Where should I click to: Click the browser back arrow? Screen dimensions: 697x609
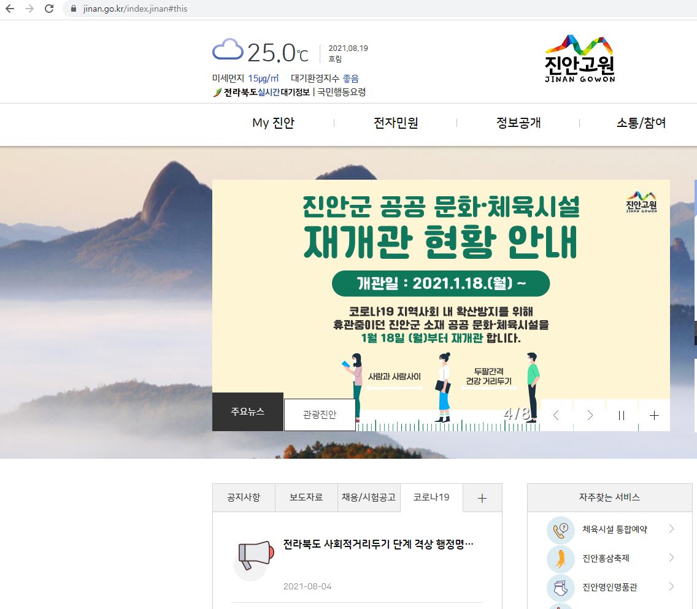pos(10,9)
